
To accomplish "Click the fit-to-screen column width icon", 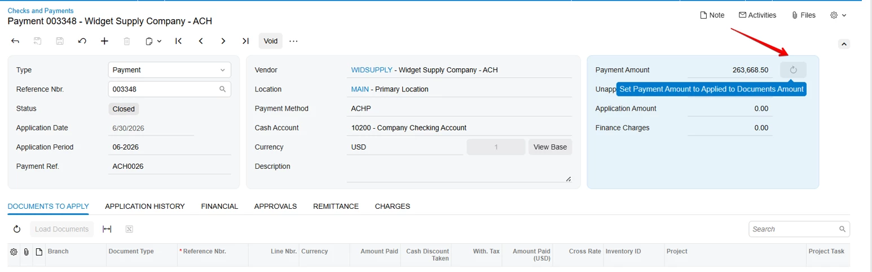I will click(107, 229).
